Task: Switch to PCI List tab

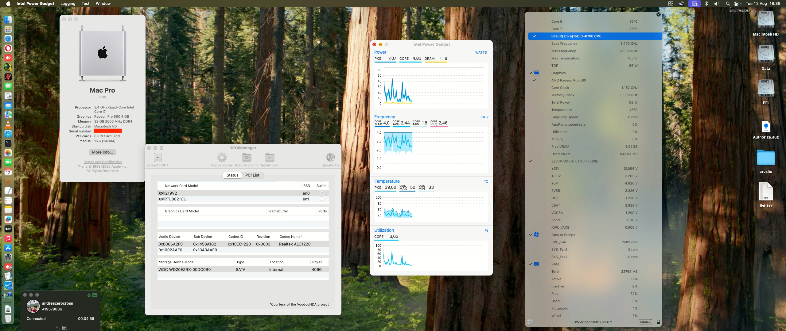Action: click(x=252, y=175)
